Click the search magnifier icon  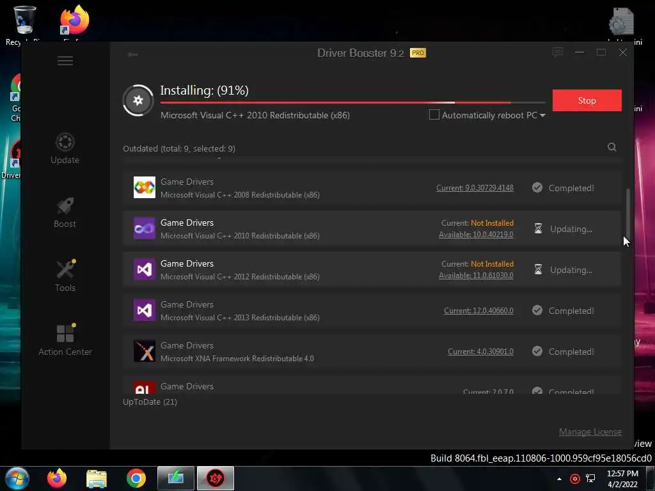[x=612, y=147]
